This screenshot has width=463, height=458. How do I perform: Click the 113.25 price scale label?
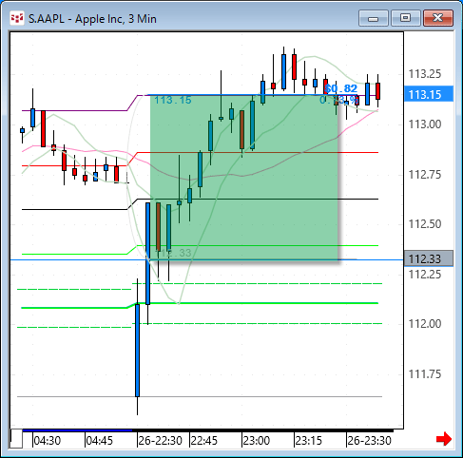(x=425, y=74)
